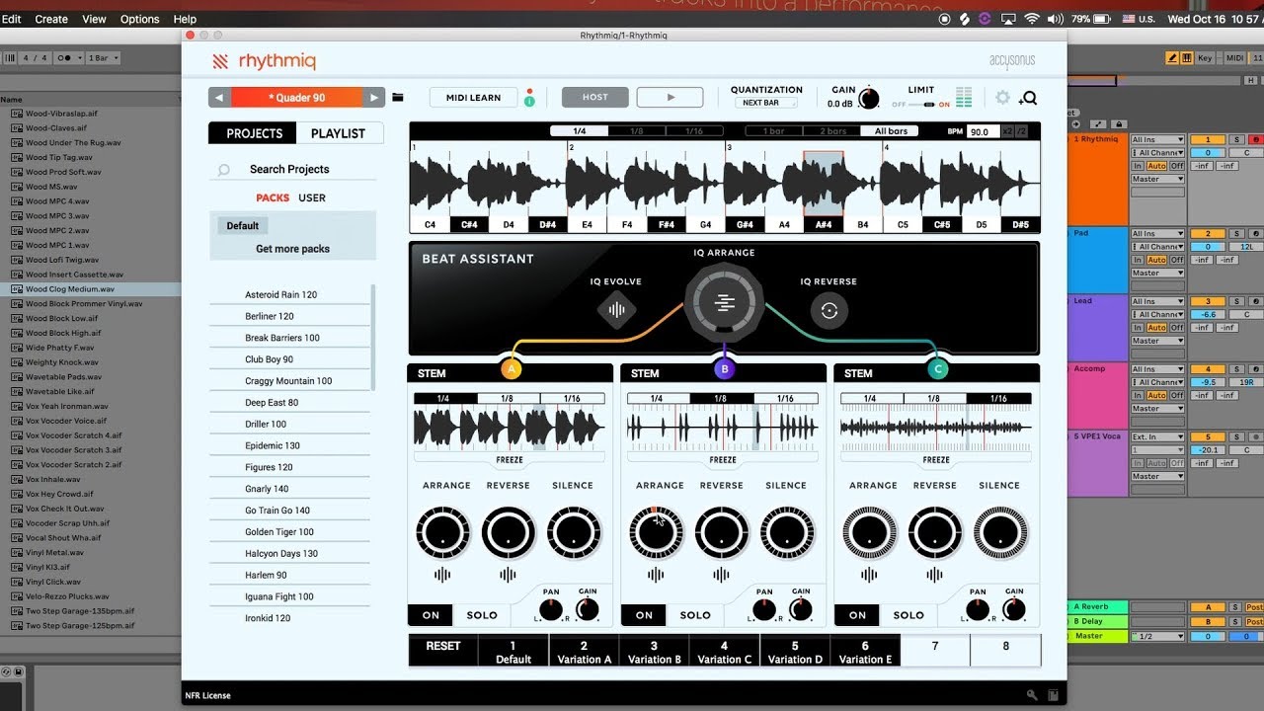The height and width of the screenshot is (711, 1264).
Task: Toggle Stem B ON button
Action: pyautogui.click(x=644, y=615)
